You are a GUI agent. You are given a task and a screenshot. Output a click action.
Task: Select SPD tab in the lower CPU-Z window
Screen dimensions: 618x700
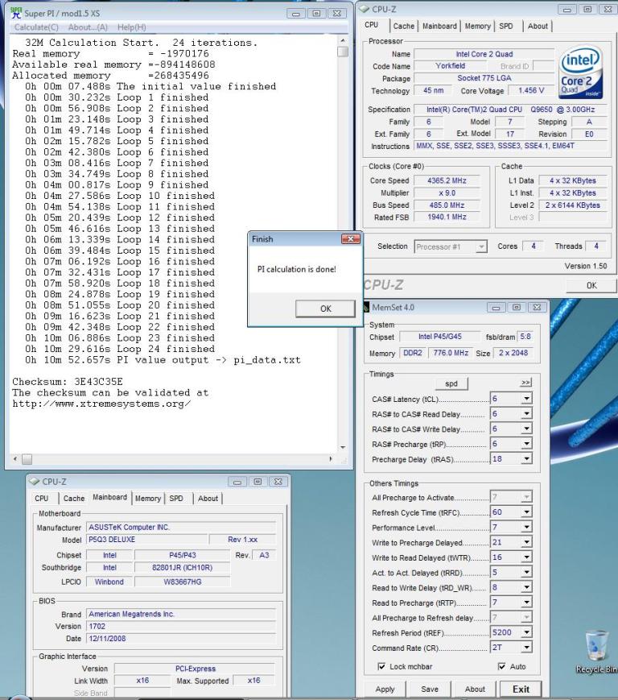coord(176,498)
